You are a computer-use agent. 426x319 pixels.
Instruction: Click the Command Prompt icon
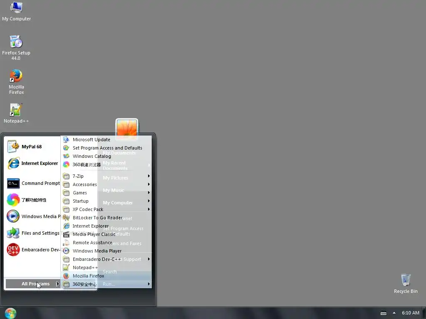click(x=13, y=183)
